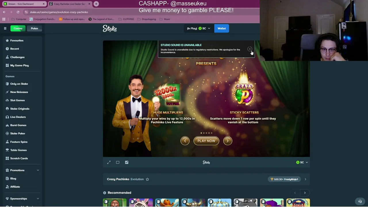The width and height of the screenshot is (368, 207).
Task: Open My Game Play
Action: [19, 66]
